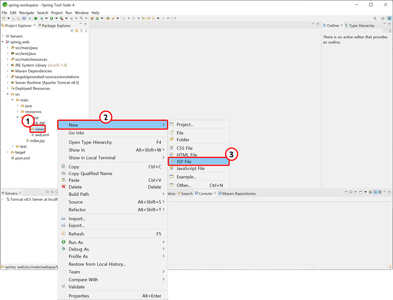The height and width of the screenshot is (300, 393).
Task: Expand the Maven Dependencies node
Action: point(7,71)
